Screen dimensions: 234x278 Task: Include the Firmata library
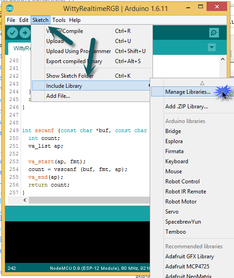[192, 151]
